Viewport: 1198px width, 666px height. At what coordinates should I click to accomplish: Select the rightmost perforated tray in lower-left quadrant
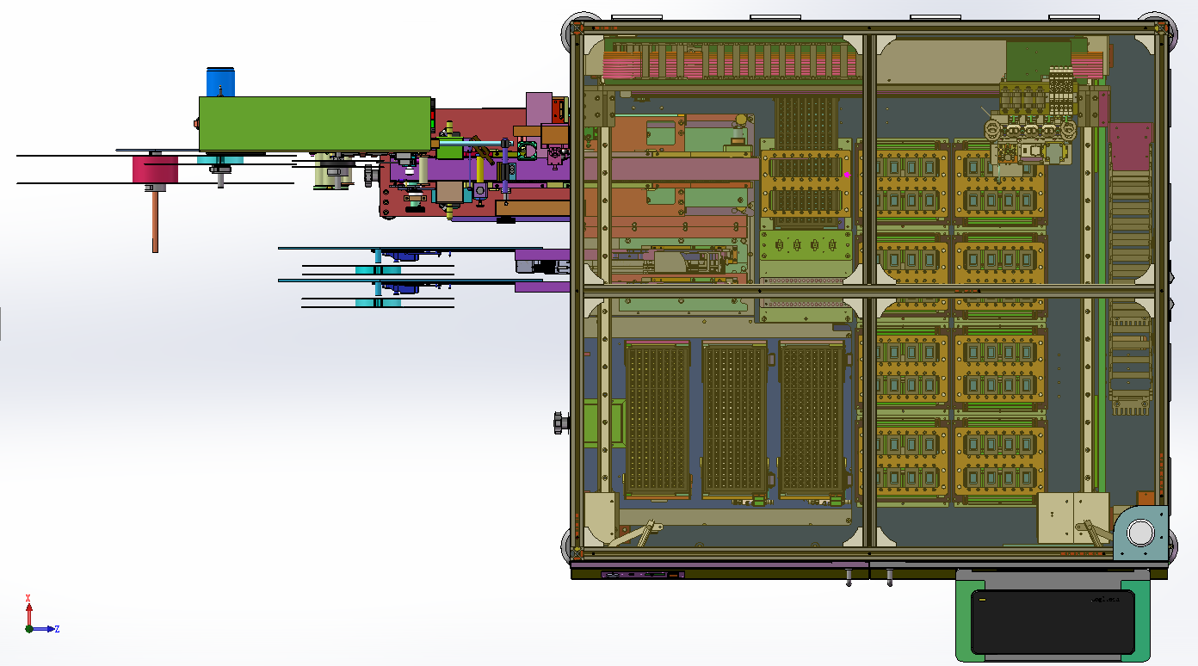point(812,419)
